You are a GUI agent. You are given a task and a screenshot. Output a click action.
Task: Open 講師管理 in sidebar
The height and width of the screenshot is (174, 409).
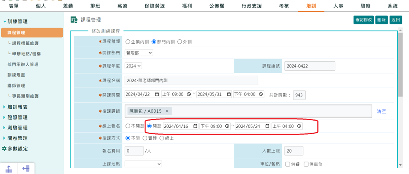pyautogui.click(x=16, y=86)
